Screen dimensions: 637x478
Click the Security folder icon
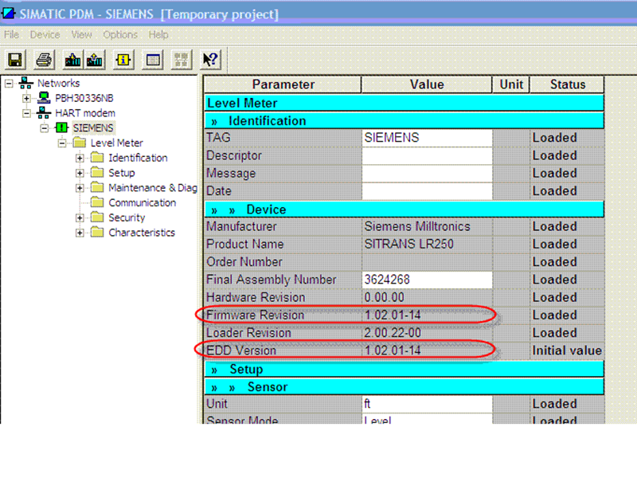97,217
